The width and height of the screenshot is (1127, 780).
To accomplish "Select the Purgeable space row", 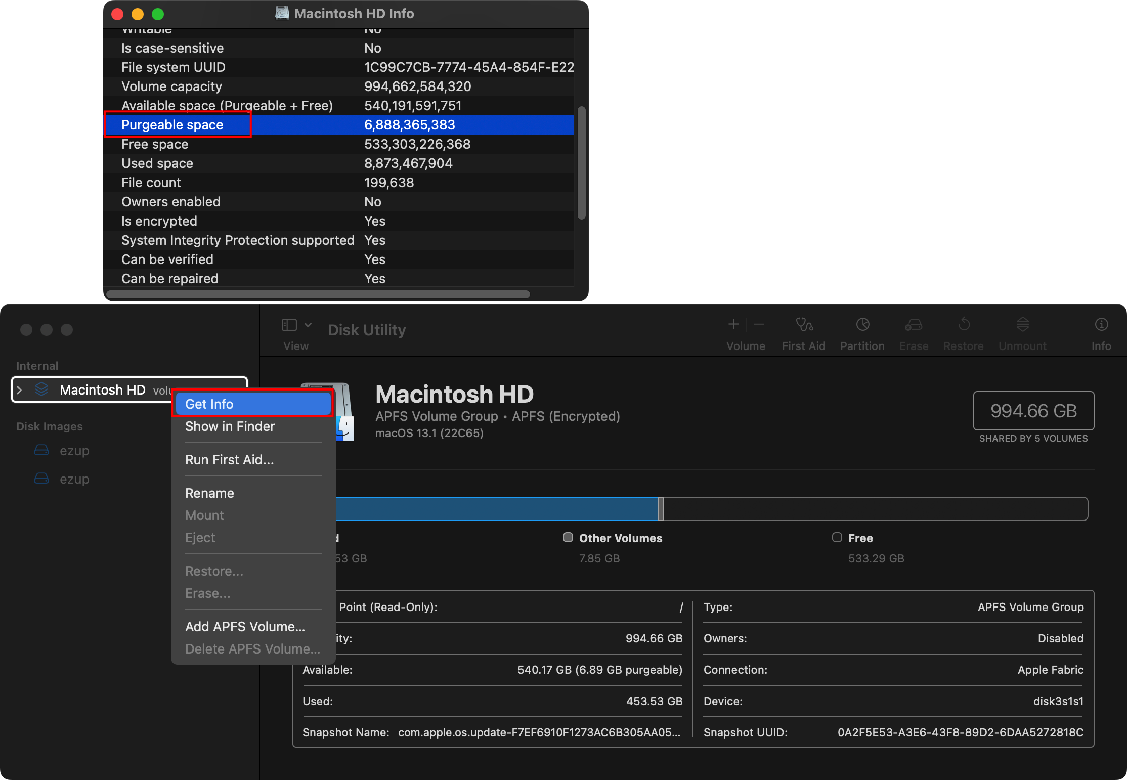I will coord(338,125).
